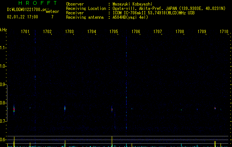Image resolution: width=232 pixels, height=147 pixels.
Task: Click the tall vertical noise line between 1705 and 1706
Action: coord(126,83)
